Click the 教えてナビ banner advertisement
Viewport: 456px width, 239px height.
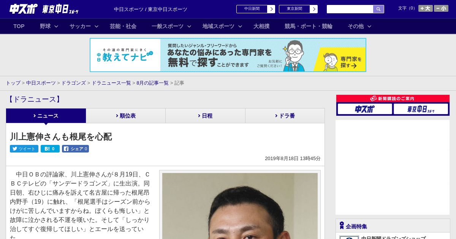pos(228,55)
